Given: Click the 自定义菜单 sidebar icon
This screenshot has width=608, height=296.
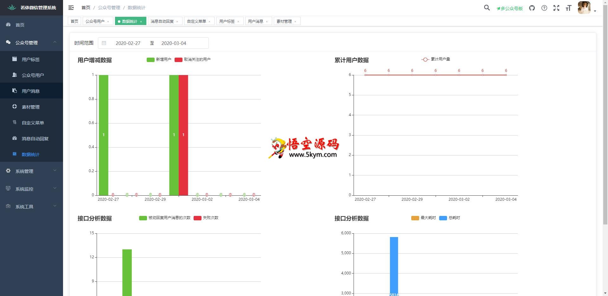Looking at the screenshot, I should click(15, 123).
